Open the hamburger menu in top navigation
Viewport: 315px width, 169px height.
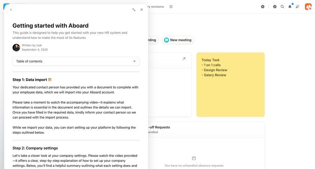(x=171, y=7)
